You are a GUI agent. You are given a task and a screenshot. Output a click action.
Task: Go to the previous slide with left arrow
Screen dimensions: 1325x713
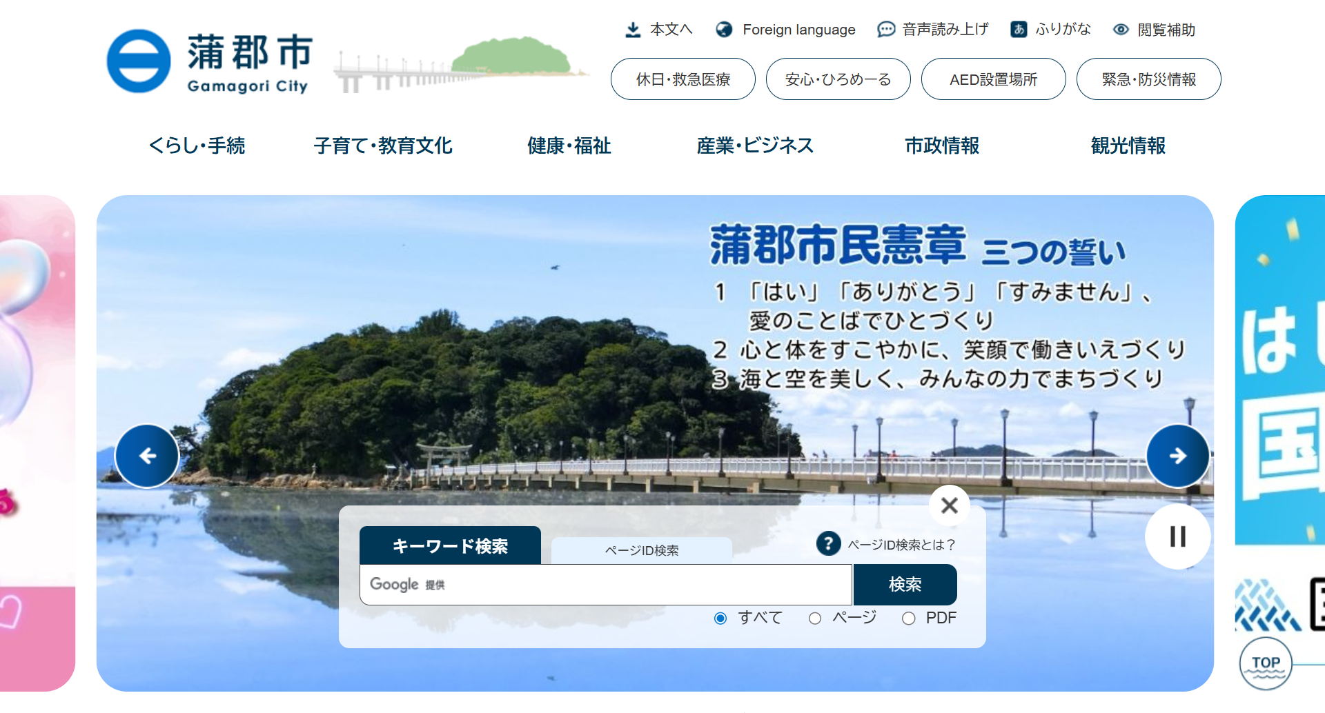[147, 456]
